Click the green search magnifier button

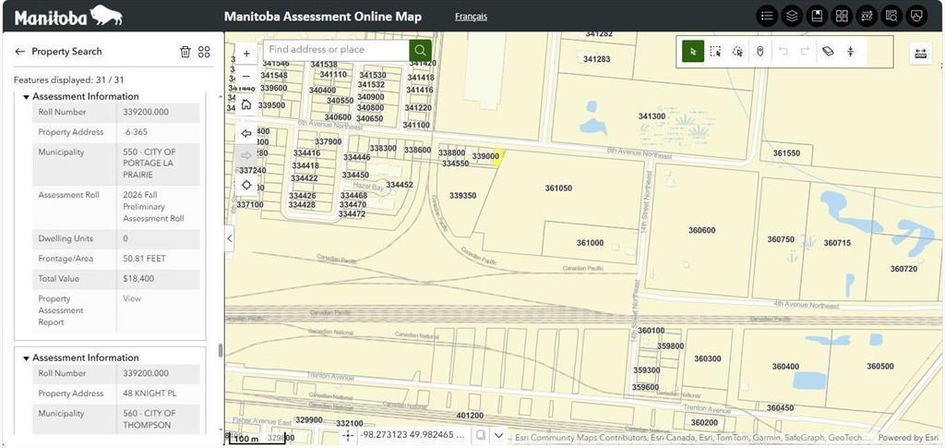click(421, 50)
